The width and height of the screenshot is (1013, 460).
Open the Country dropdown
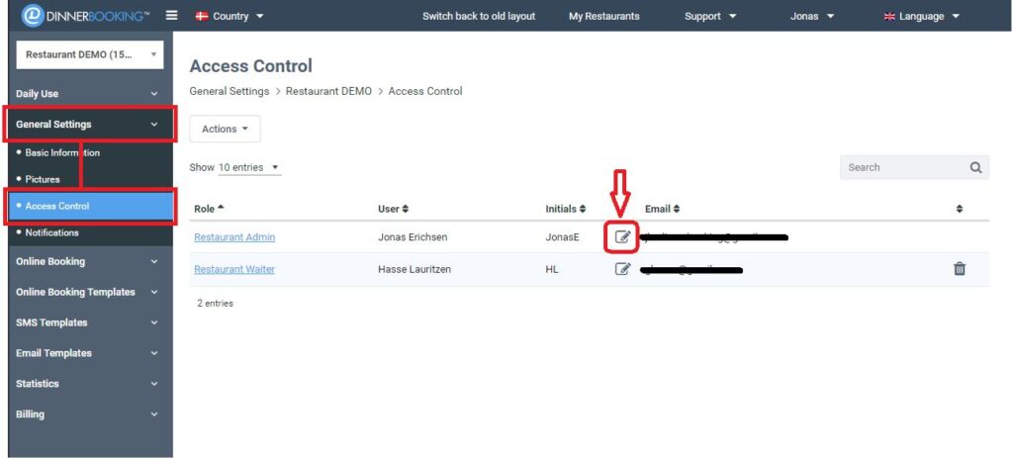tap(230, 16)
